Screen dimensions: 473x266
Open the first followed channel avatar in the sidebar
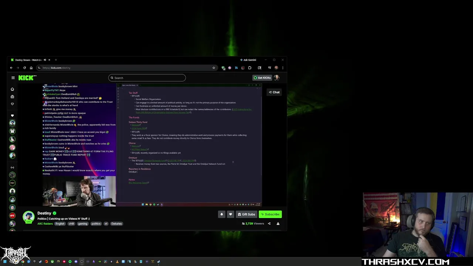pos(12,123)
